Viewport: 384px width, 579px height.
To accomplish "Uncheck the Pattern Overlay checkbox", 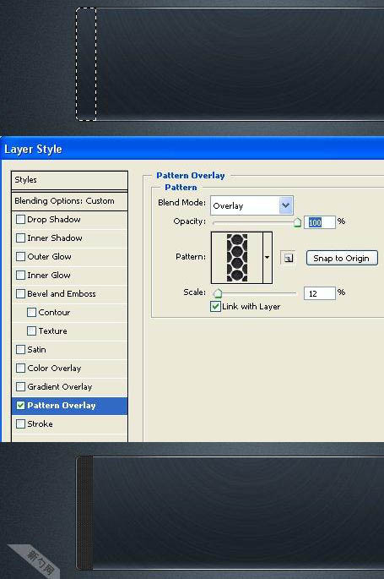I will (20, 406).
